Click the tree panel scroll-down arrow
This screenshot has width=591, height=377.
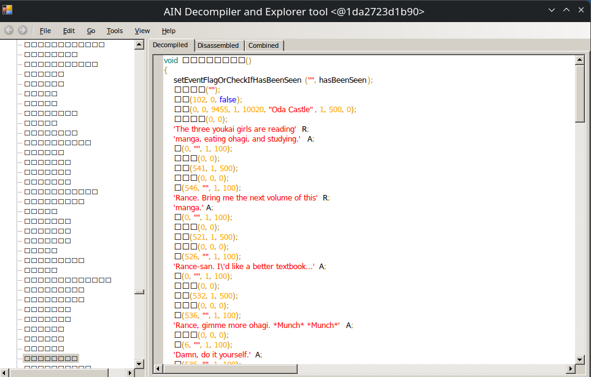(x=139, y=364)
